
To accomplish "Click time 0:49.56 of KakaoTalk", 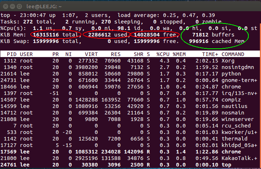I will click(207, 158).
